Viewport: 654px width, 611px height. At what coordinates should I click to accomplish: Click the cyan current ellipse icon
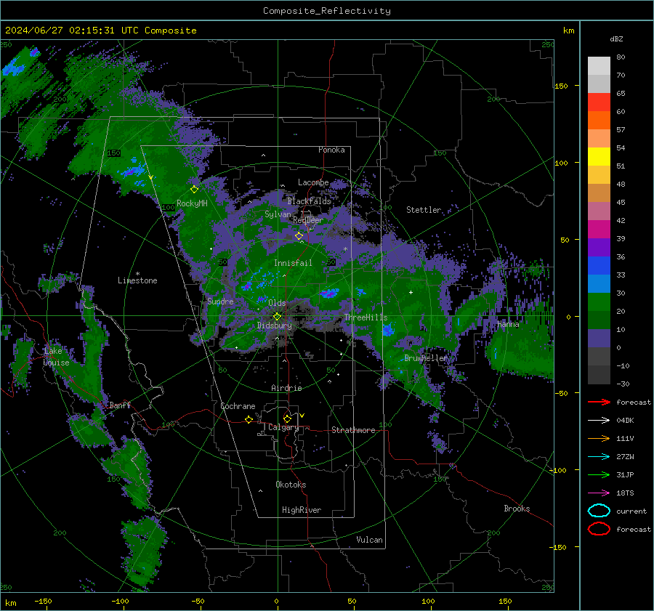tap(599, 511)
